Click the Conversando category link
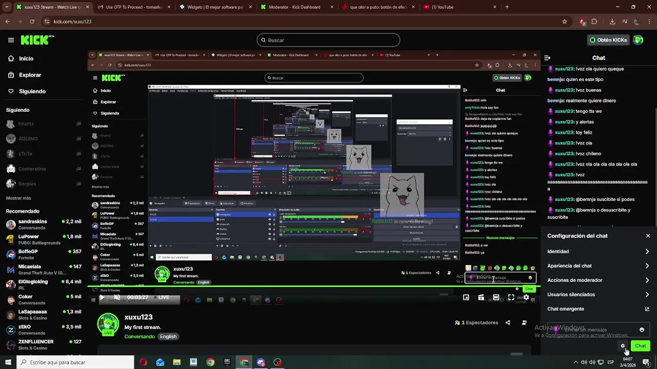This screenshot has width=657, height=369. (139, 337)
